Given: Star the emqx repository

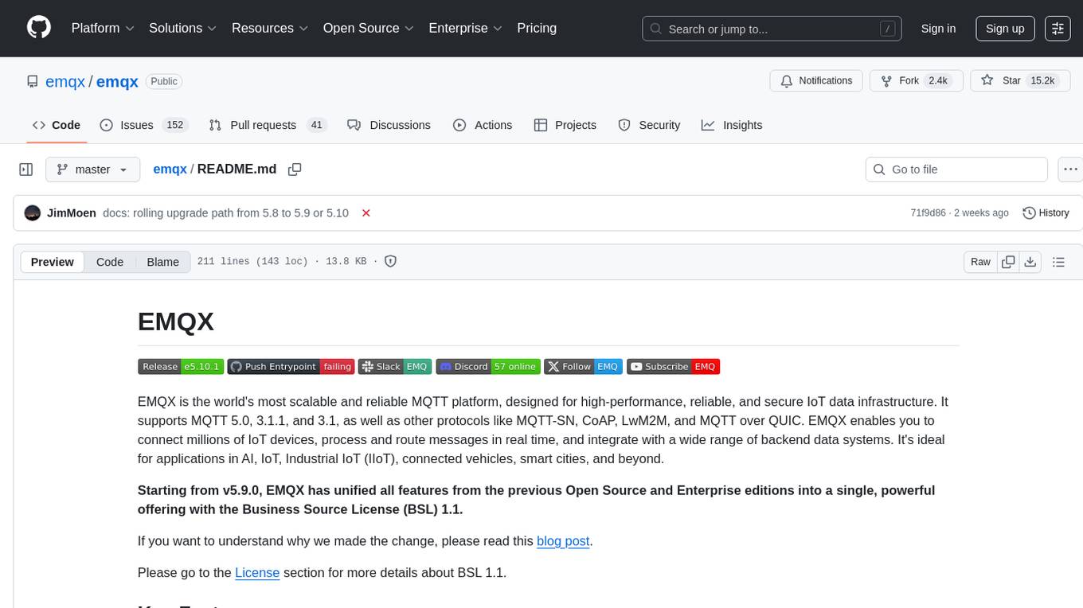Looking at the screenshot, I should [1020, 81].
